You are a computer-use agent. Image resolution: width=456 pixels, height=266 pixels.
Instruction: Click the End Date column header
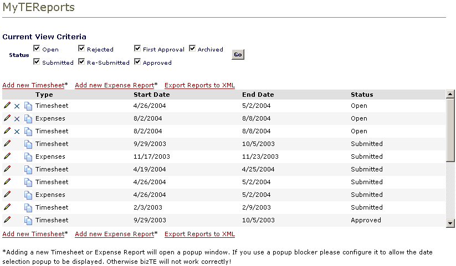click(258, 95)
